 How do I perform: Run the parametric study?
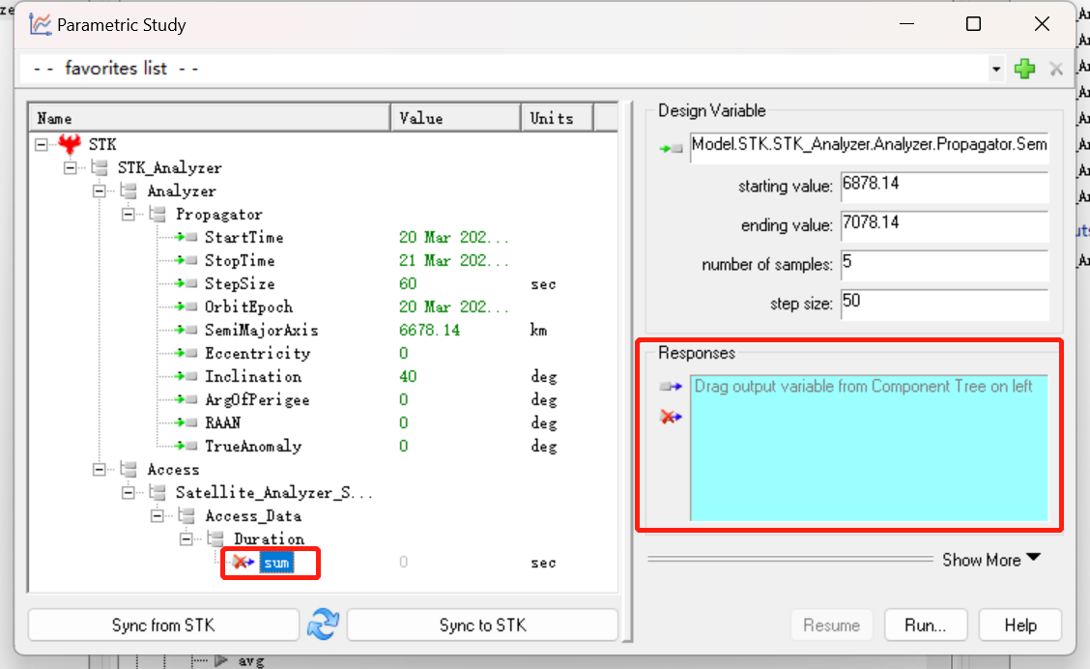pyautogui.click(x=925, y=625)
